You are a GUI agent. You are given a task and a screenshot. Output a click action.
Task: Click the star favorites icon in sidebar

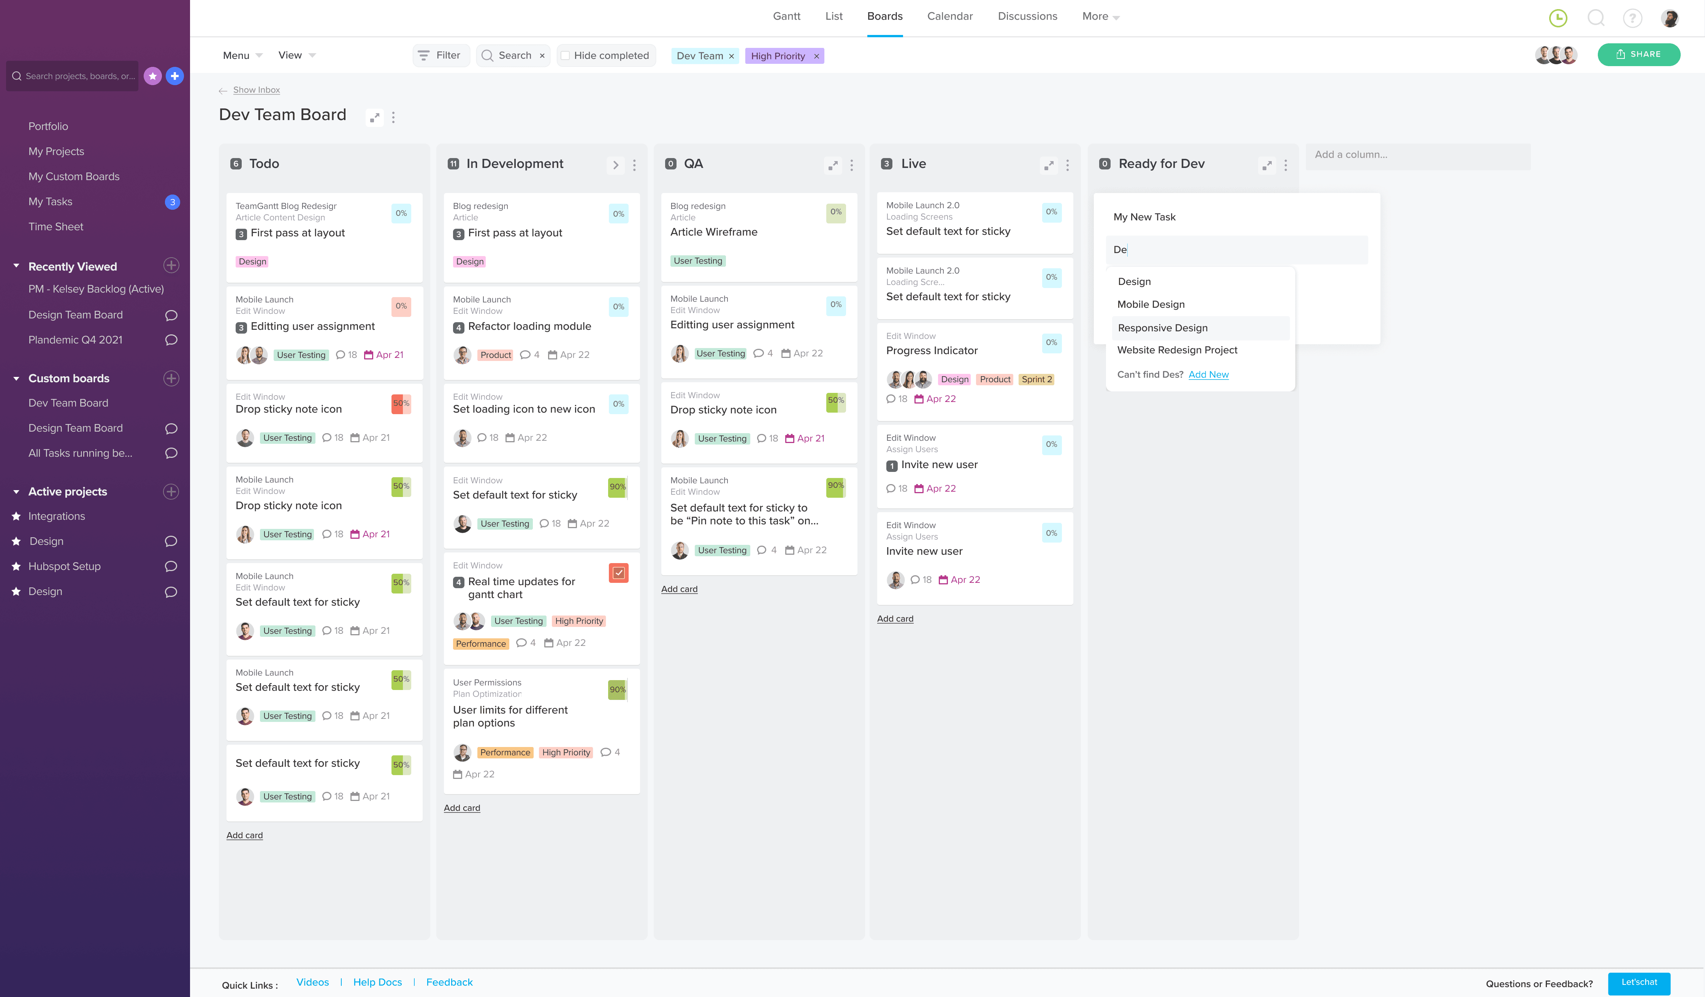click(x=153, y=76)
